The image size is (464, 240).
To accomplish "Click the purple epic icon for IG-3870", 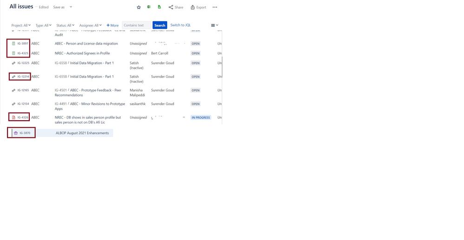I will coord(16,133).
